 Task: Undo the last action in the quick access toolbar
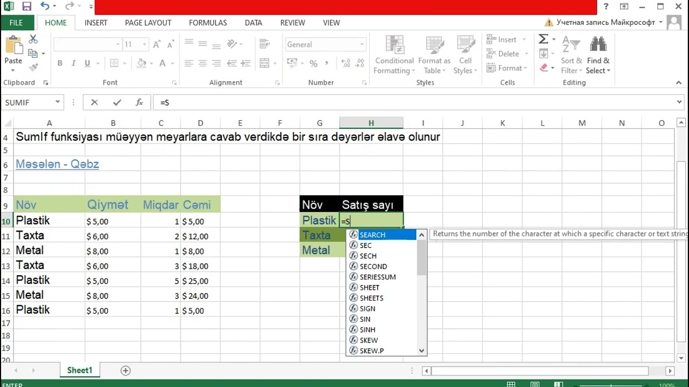(x=44, y=7)
